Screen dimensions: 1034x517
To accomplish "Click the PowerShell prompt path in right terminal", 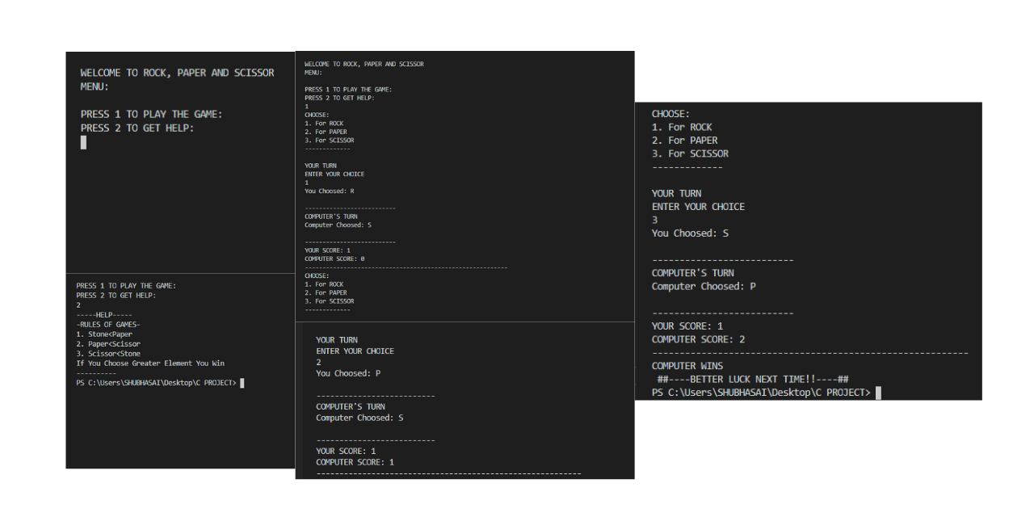I will point(763,393).
